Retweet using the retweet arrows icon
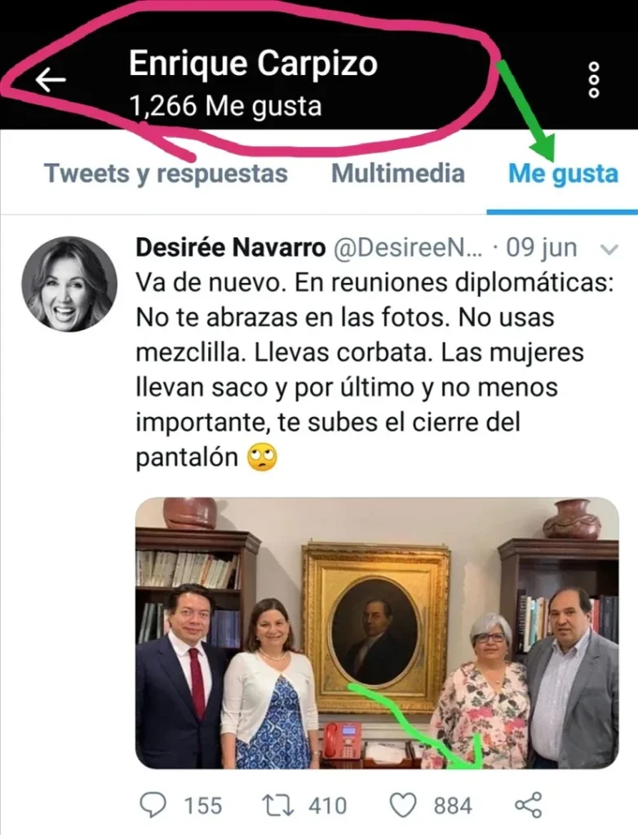 point(279,805)
